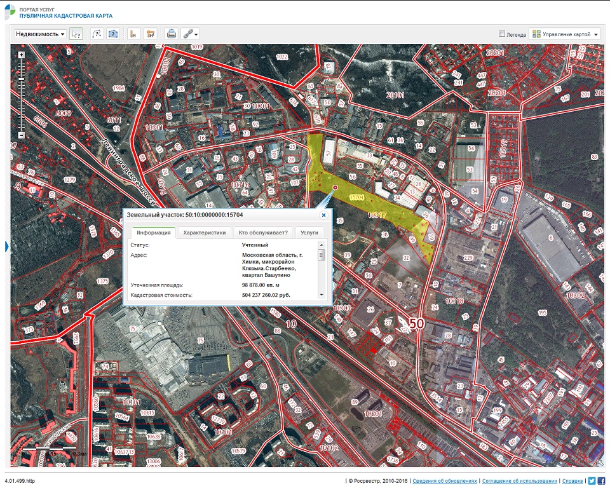Enable the Легенда checkbox

click(502, 34)
